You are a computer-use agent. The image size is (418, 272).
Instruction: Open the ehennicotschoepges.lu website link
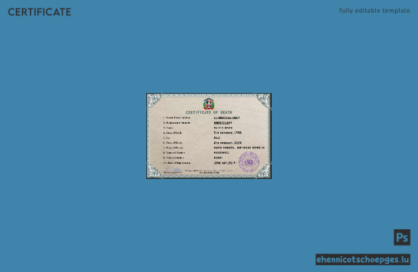[363, 260]
